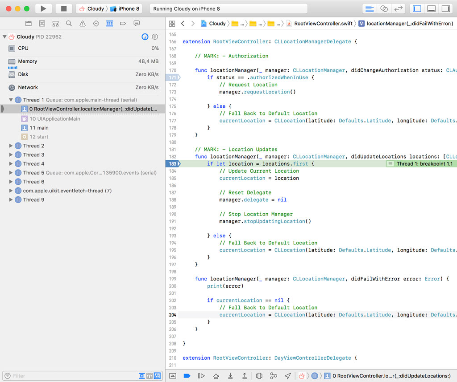Run the Cloudy app with play button
The height and width of the screenshot is (382, 457).
tap(43, 8)
